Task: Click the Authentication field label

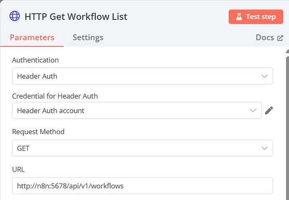Action: pyautogui.click(x=35, y=60)
